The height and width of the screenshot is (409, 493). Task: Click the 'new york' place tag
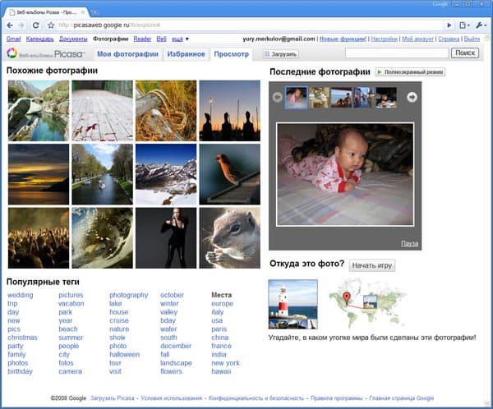[x=225, y=363]
